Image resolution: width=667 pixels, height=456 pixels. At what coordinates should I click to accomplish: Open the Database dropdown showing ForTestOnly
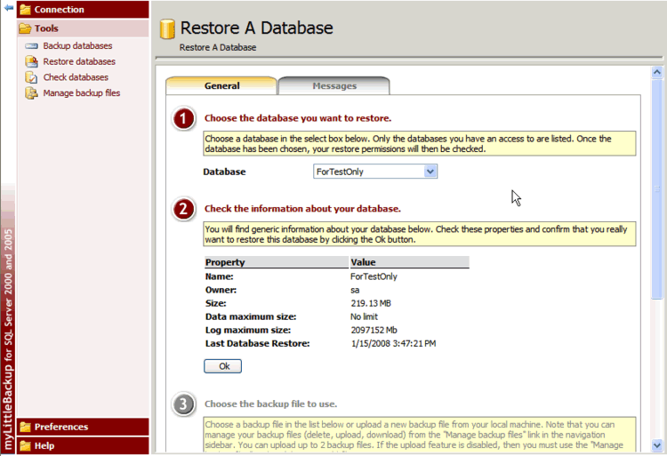pyautogui.click(x=375, y=172)
